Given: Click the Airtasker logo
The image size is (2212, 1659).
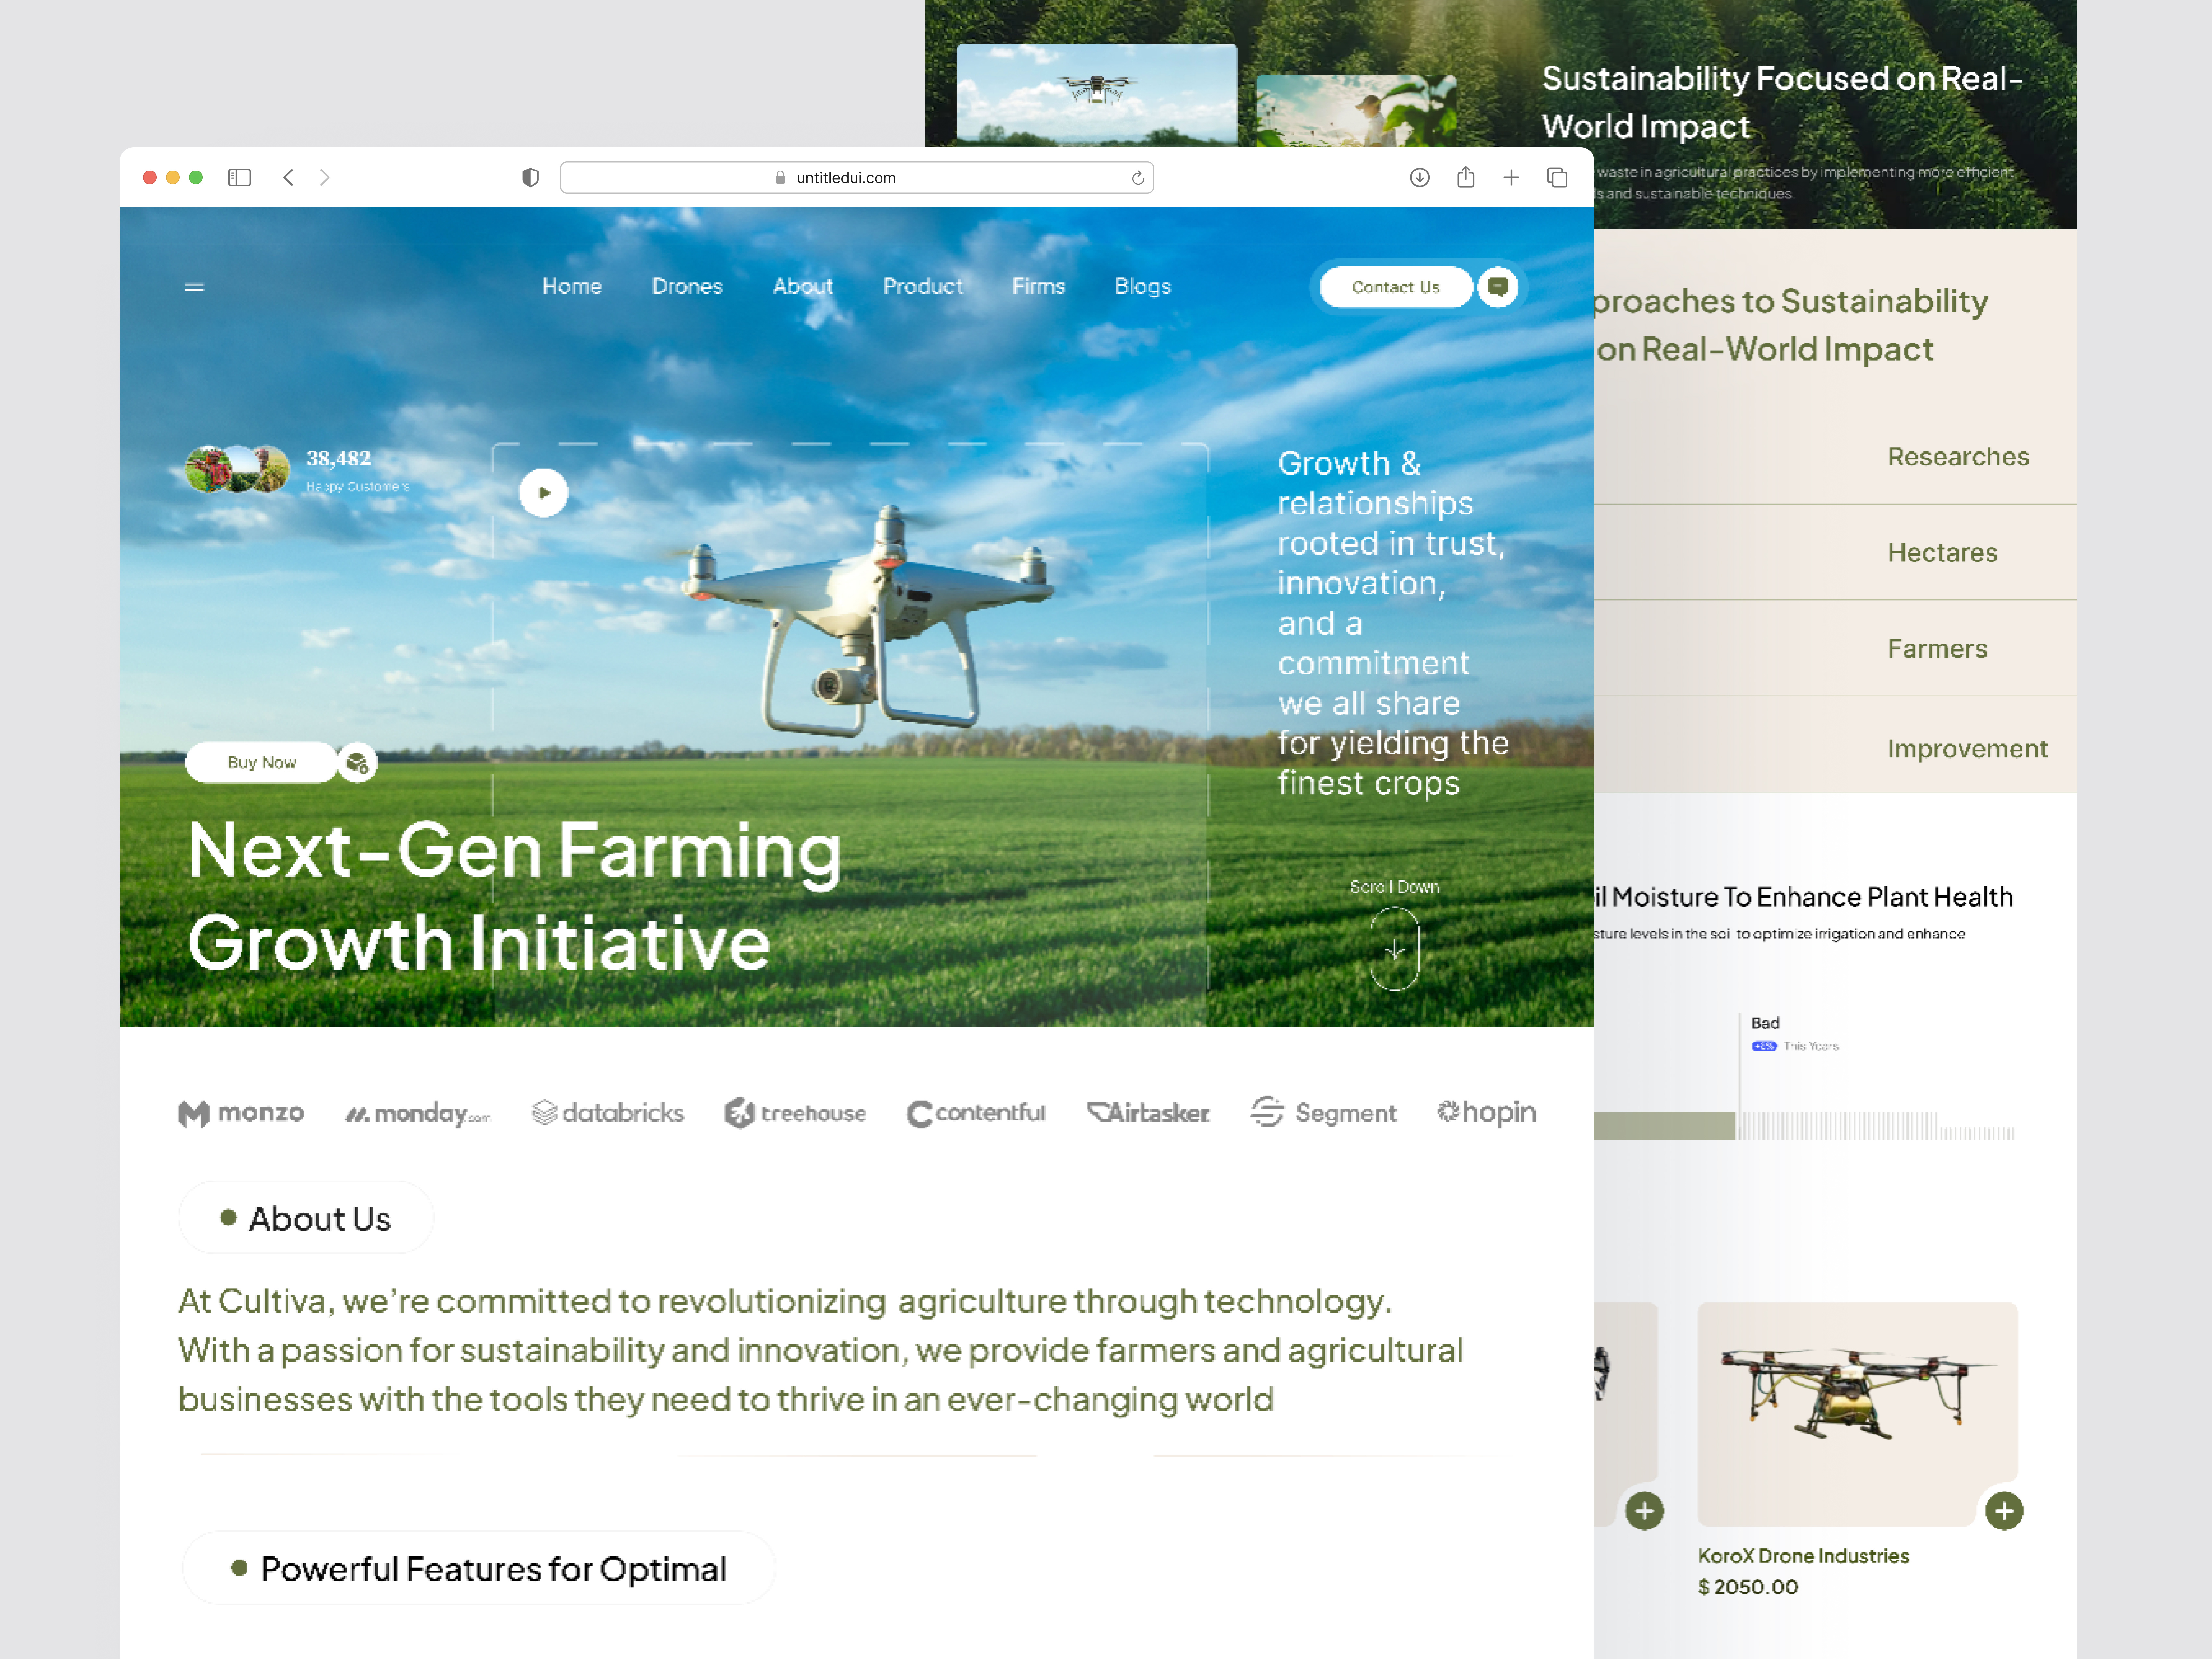Looking at the screenshot, I should pos(1148,1113).
